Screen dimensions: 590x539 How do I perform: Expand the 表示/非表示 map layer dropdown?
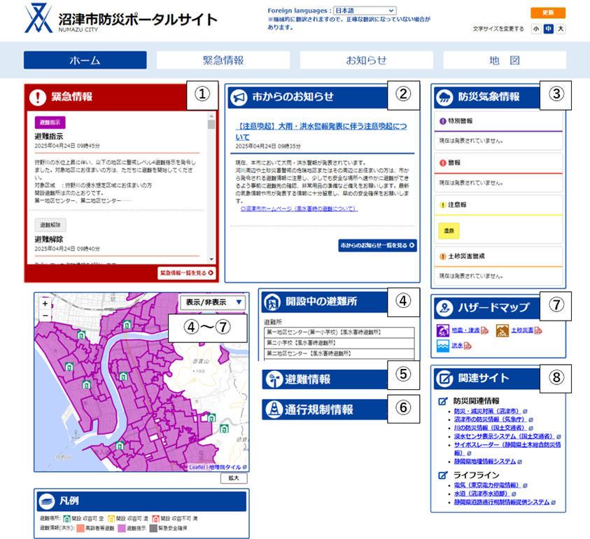(212, 302)
